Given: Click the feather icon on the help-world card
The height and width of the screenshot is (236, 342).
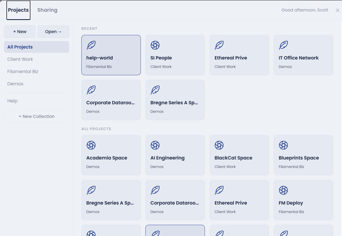Looking at the screenshot, I should (x=91, y=45).
